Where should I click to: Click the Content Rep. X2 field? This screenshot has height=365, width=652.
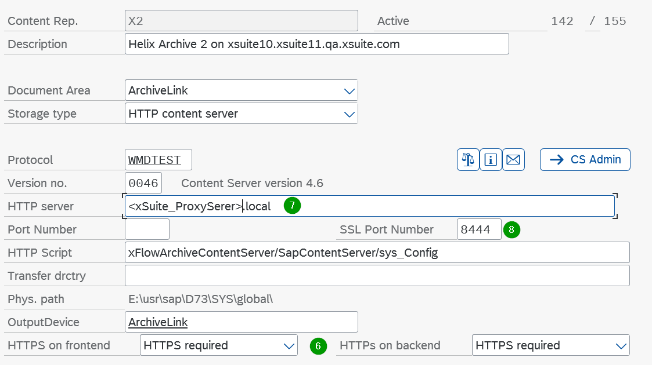click(241, 21)
